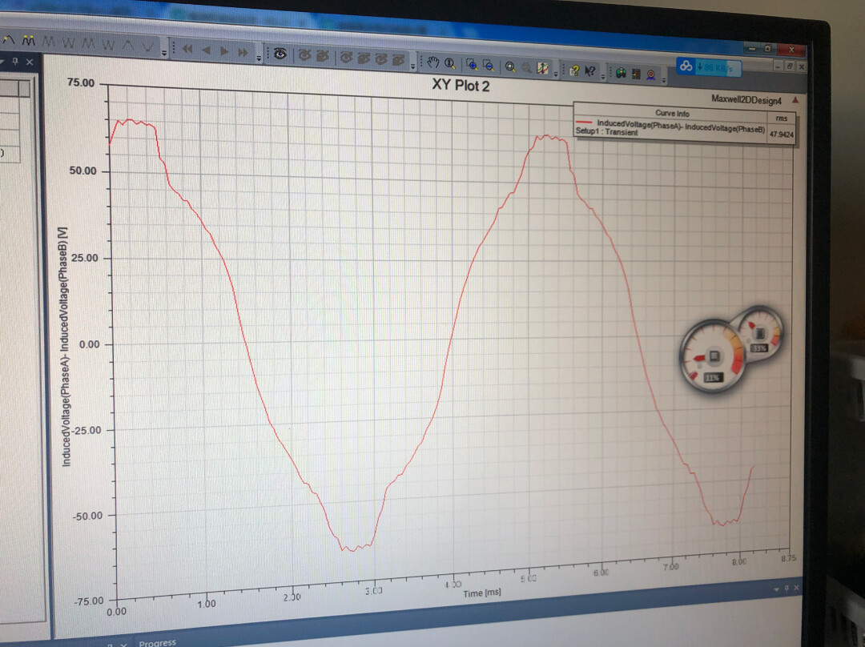Image resolution: width=865 pixels, height=647 pixels.
Task: Click the Fit All magnifier icon
Action: click(x=510, y=66)
